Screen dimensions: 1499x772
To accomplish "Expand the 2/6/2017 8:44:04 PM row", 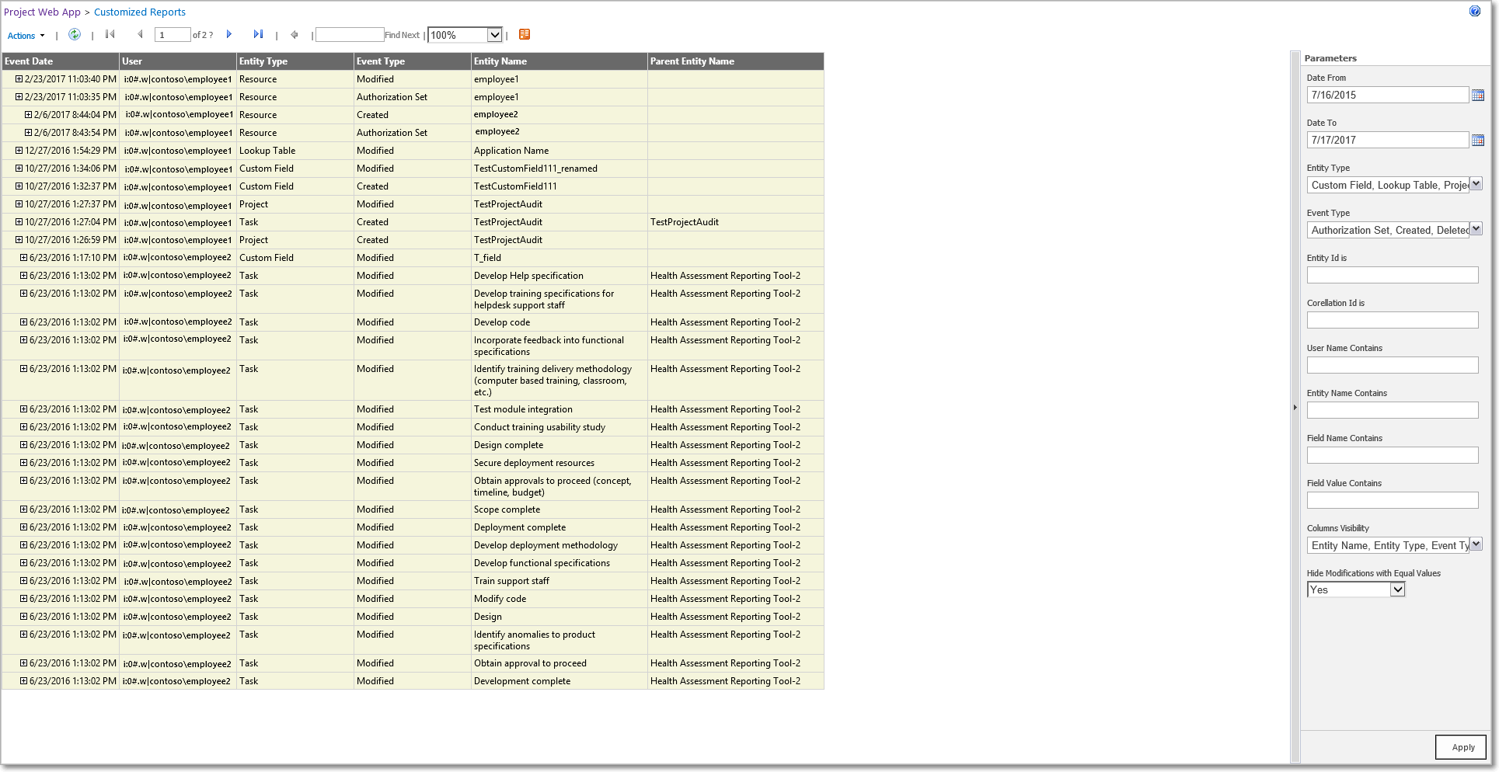I will pyautogui.click(x=29, y=115).
